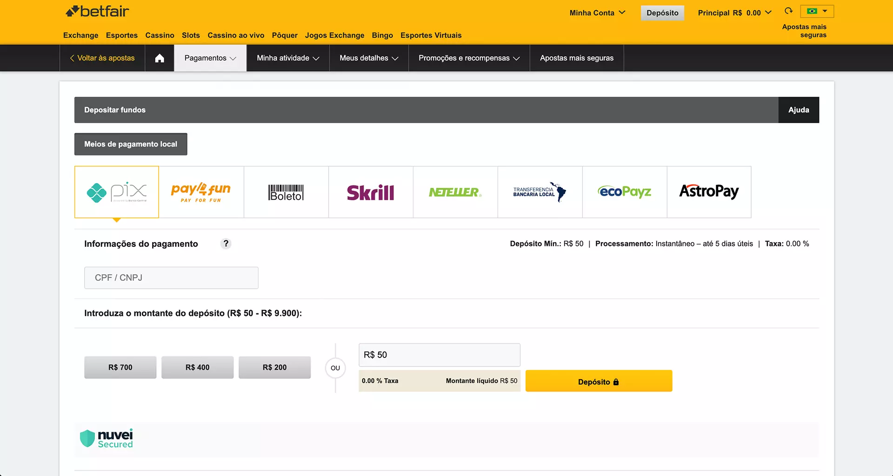Open Promoções e recompensas dropdown
This screenshot has width=893, height=476.
click(469, 58)
